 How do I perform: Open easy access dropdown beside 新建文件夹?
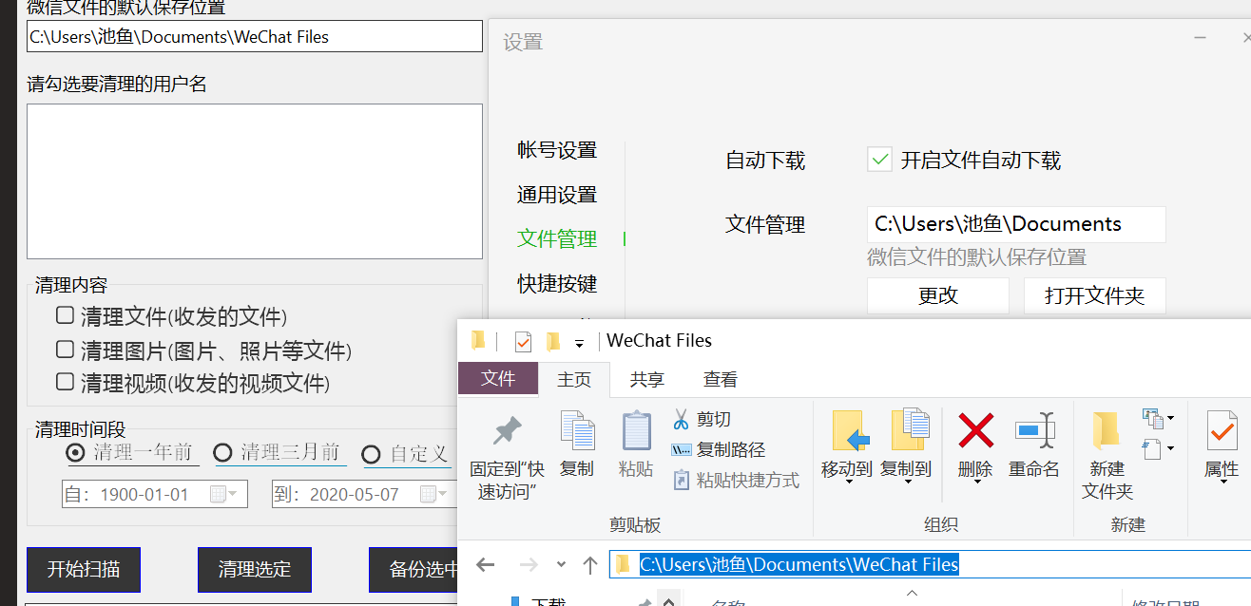click(1158, 448)
